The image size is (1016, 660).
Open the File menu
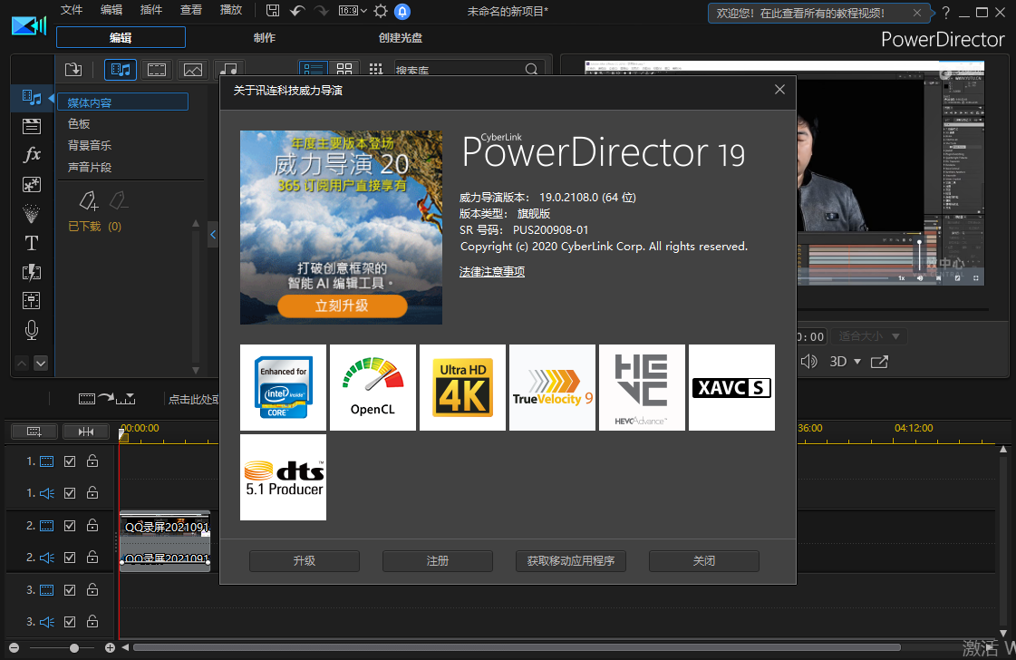click(x=72, y=10)
